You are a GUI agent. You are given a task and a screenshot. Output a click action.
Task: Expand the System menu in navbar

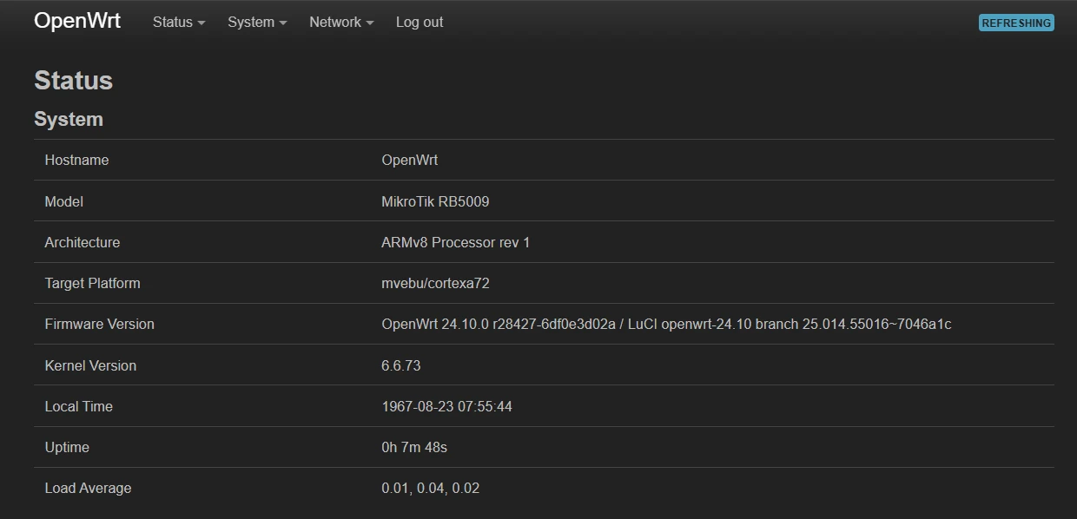point(257,23)
